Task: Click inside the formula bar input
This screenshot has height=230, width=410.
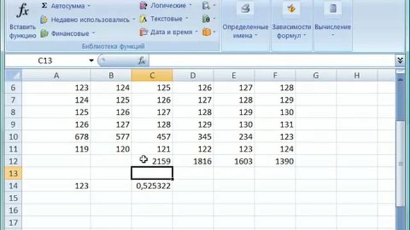Action: [272, 61]
